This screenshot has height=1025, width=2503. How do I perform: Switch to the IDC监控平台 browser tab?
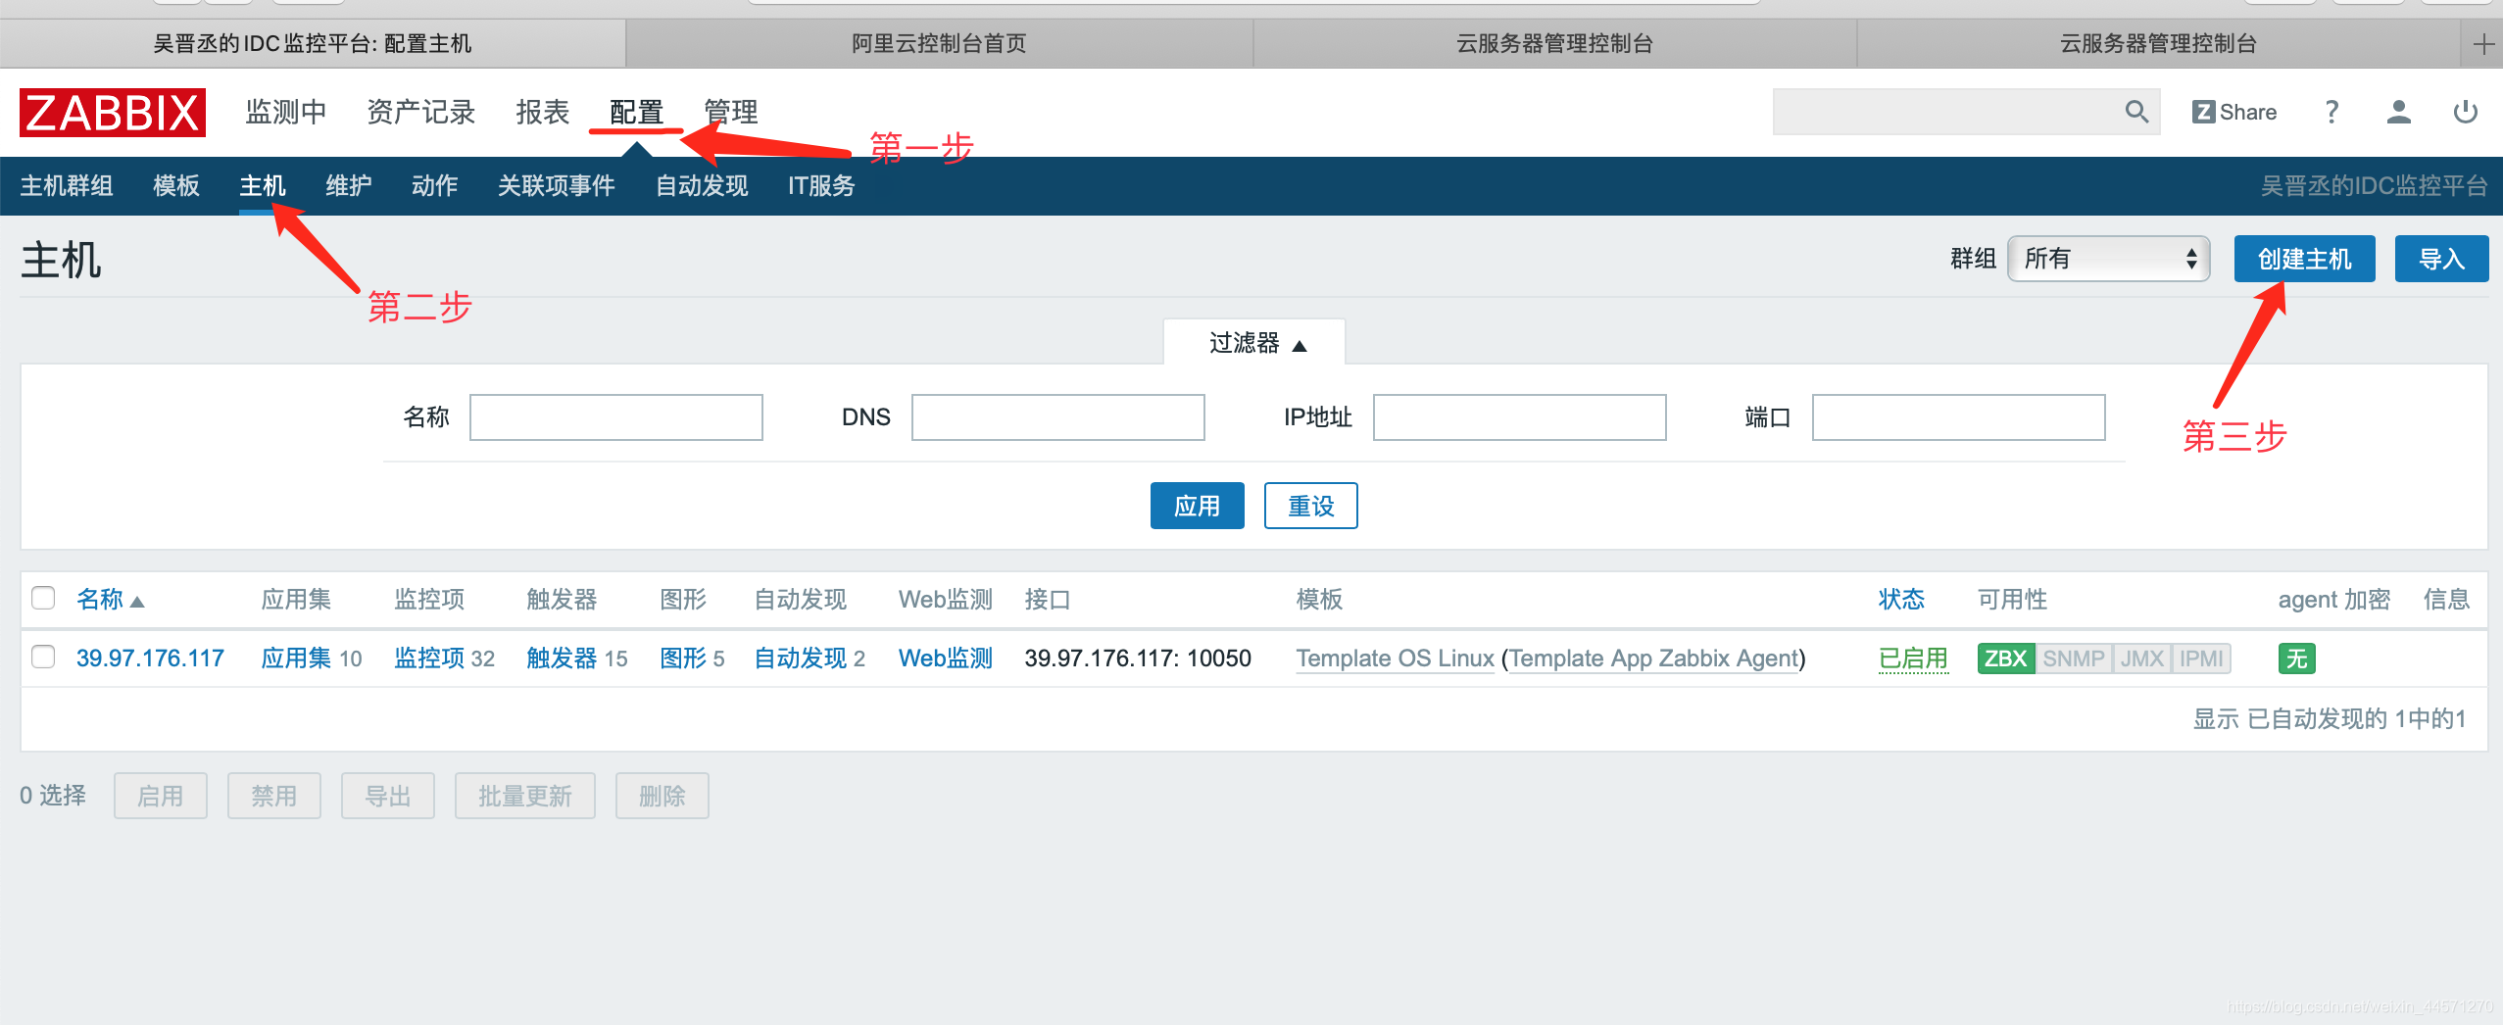(x=313, y=44)
